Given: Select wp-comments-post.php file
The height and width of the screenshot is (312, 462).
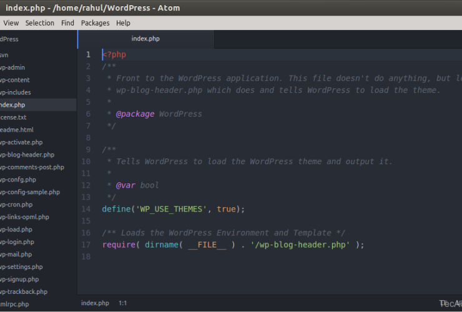Looking at the screenshot, I should (x=32, y=167).
